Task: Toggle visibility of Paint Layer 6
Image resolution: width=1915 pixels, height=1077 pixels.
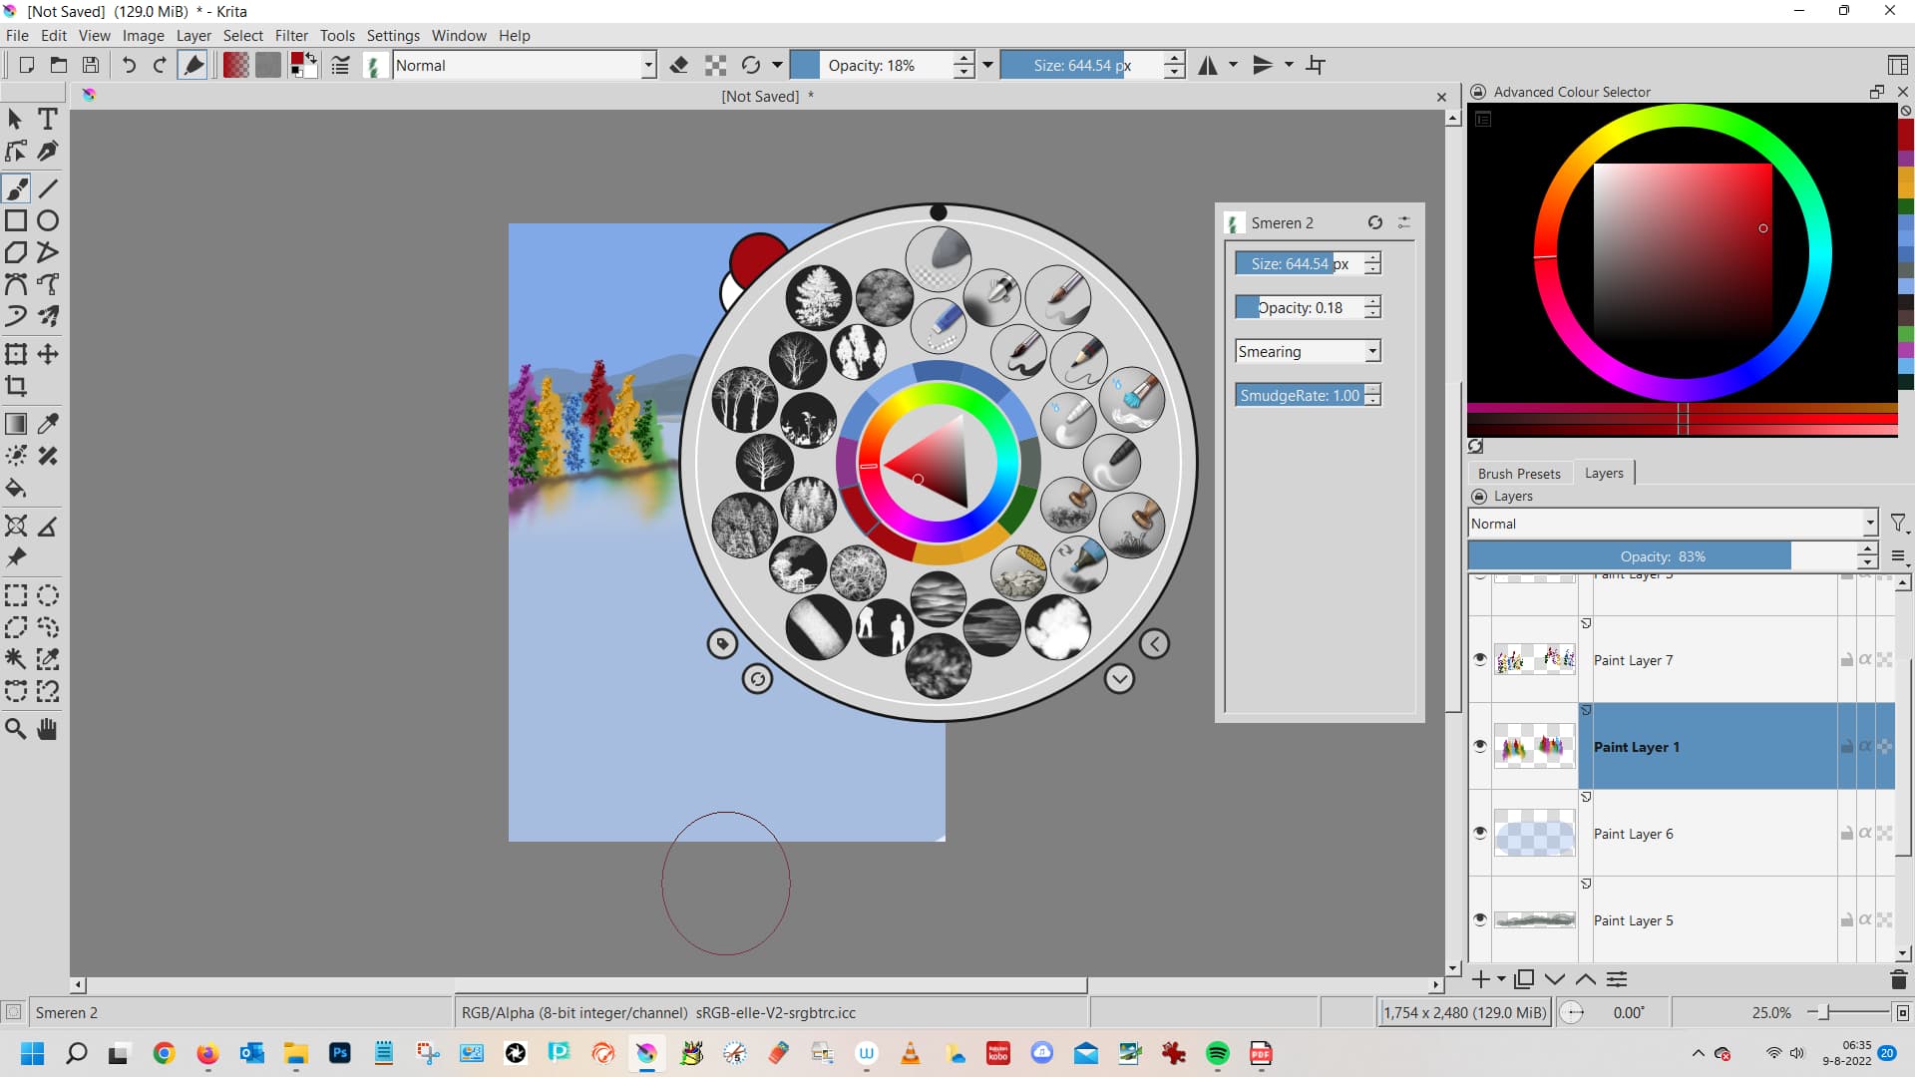Action: pos(1480,833)
